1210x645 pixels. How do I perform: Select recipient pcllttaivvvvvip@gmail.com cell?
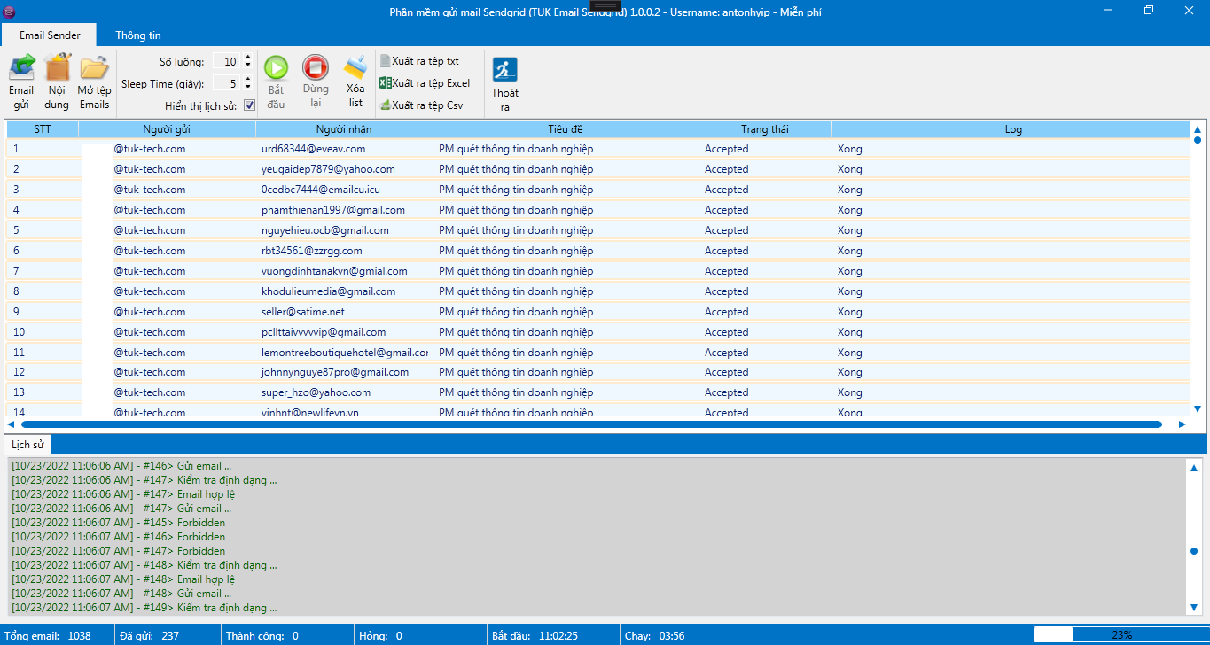(x=344, y=332)
